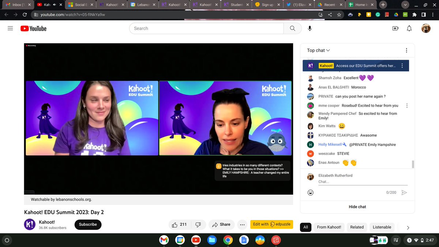Viewport: 439px width, 247px height.
Task: Toggle Chrome side panel
Action: pyautogui.click(x=423, y=15)
